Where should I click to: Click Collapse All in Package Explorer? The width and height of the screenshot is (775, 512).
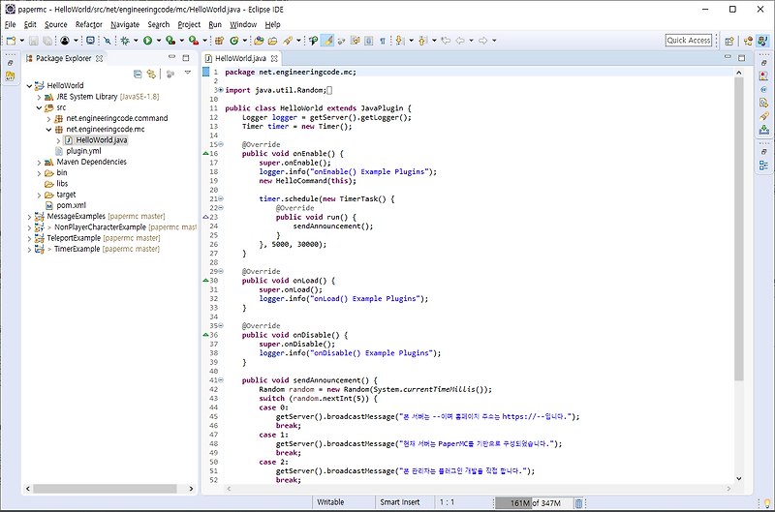[x=139, y=74]
